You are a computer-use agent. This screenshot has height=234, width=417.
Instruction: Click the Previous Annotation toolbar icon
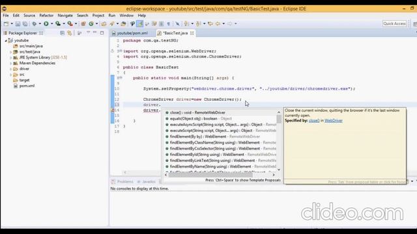[198, 23]
